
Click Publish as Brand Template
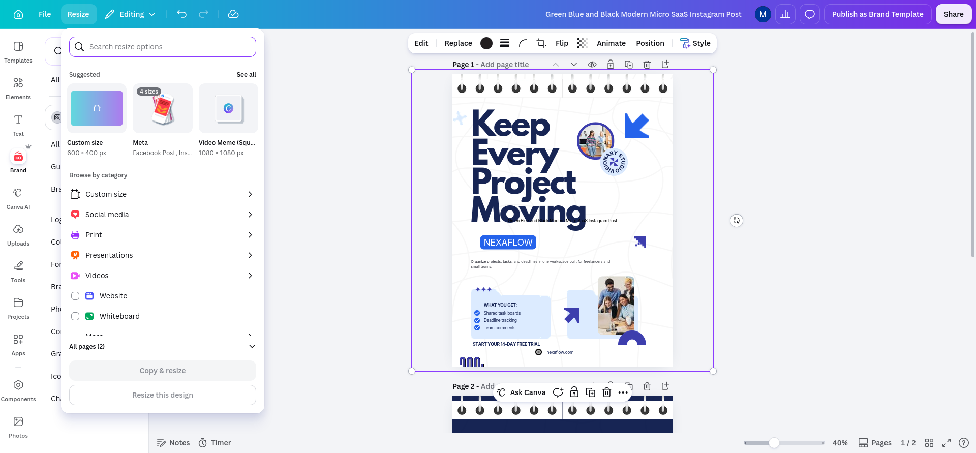coord(877,14)
